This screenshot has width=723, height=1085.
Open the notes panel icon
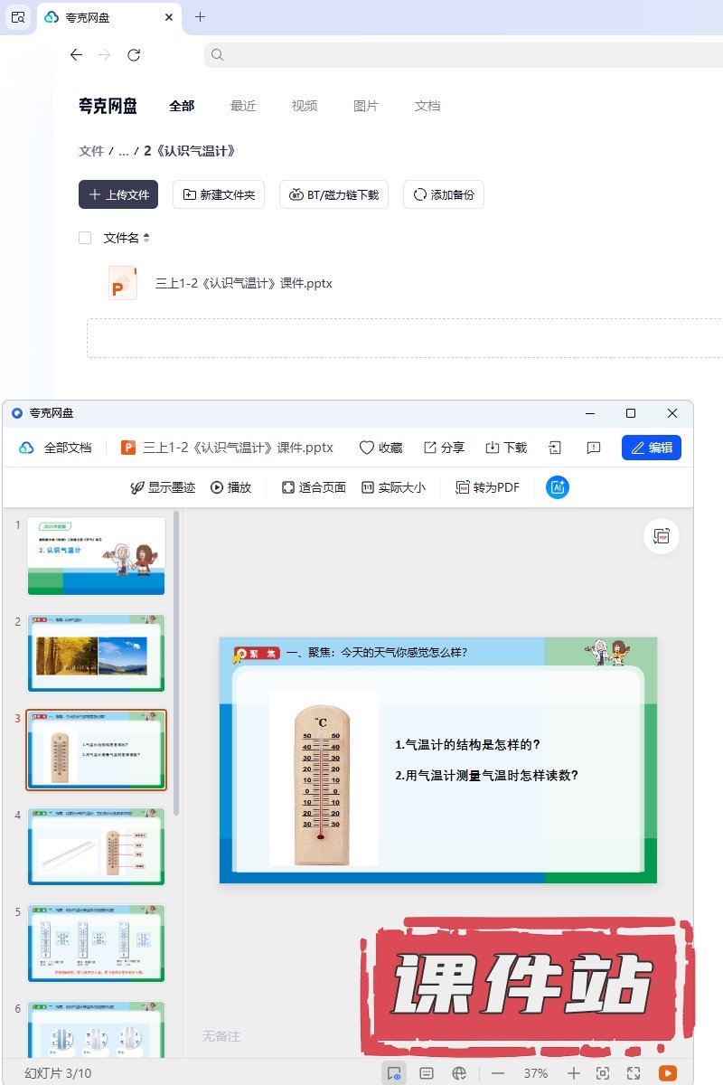(427, 1073)
